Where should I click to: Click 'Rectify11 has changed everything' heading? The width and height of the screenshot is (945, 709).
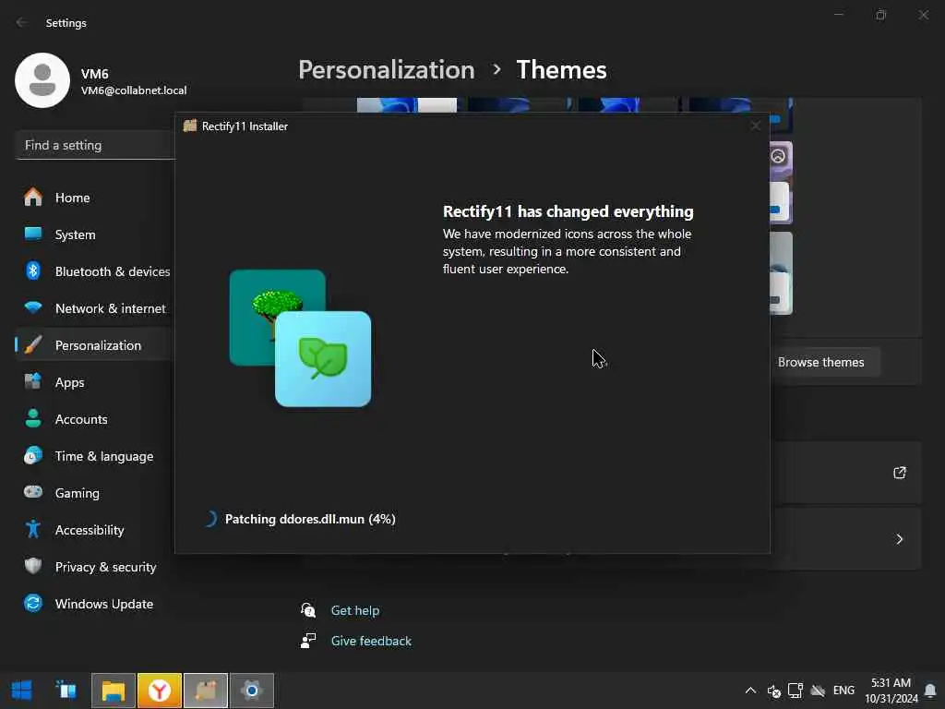point(568,211)
